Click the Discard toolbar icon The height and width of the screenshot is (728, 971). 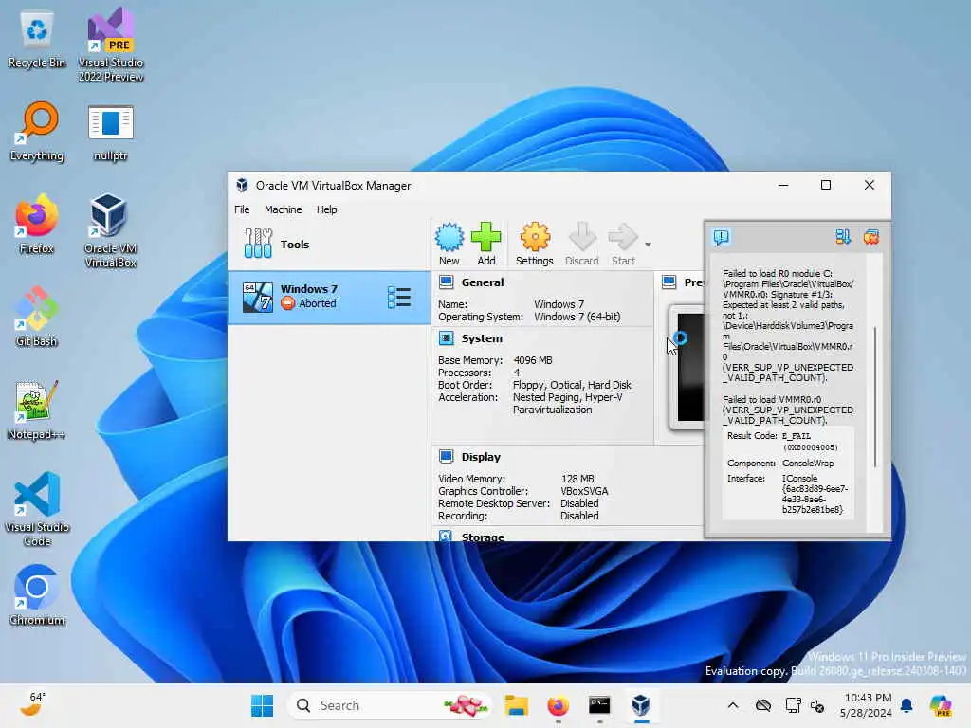pos(582,244)
